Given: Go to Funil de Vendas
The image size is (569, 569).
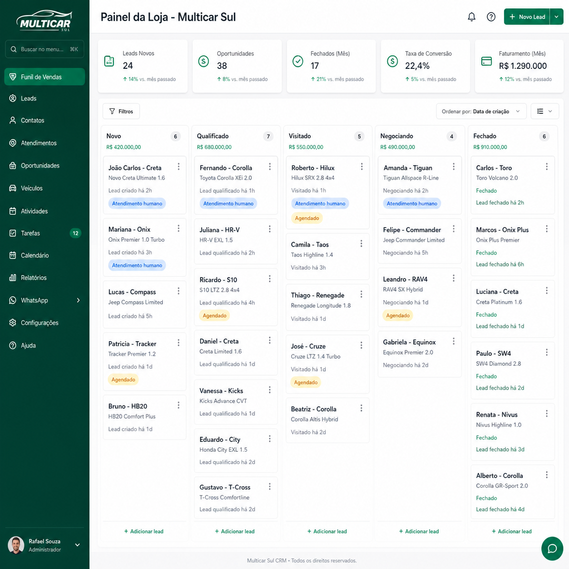Looking at the screenshot, I should pyautogui.click(x=44, y=77).
